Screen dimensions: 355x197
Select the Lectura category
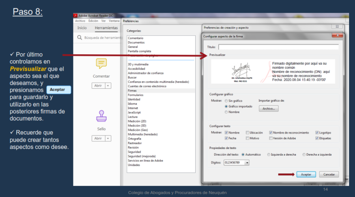(133, 117)
